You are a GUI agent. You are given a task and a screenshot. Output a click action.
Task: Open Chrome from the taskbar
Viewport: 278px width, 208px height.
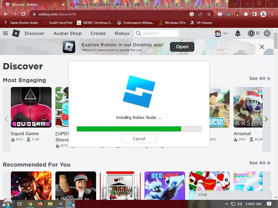click(x=30, y=204)
